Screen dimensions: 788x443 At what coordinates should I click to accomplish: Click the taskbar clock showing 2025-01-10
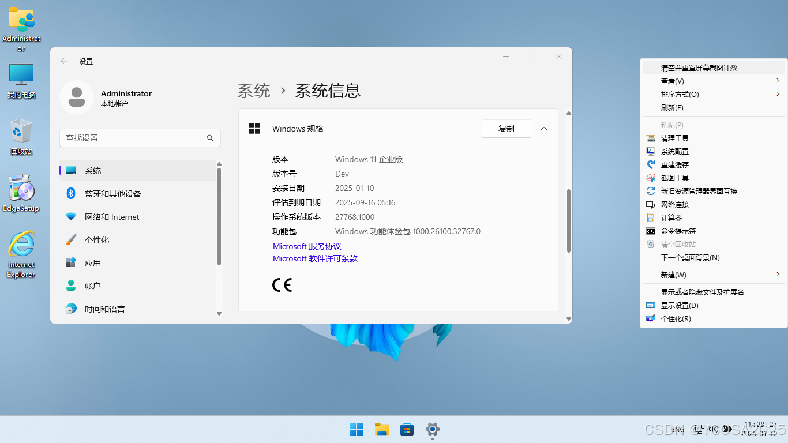click(760, 429)
